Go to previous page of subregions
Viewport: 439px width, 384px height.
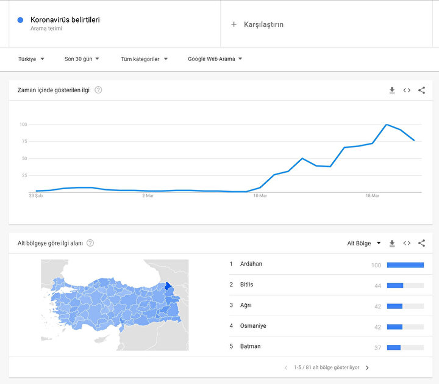click(x=286, y=368)
